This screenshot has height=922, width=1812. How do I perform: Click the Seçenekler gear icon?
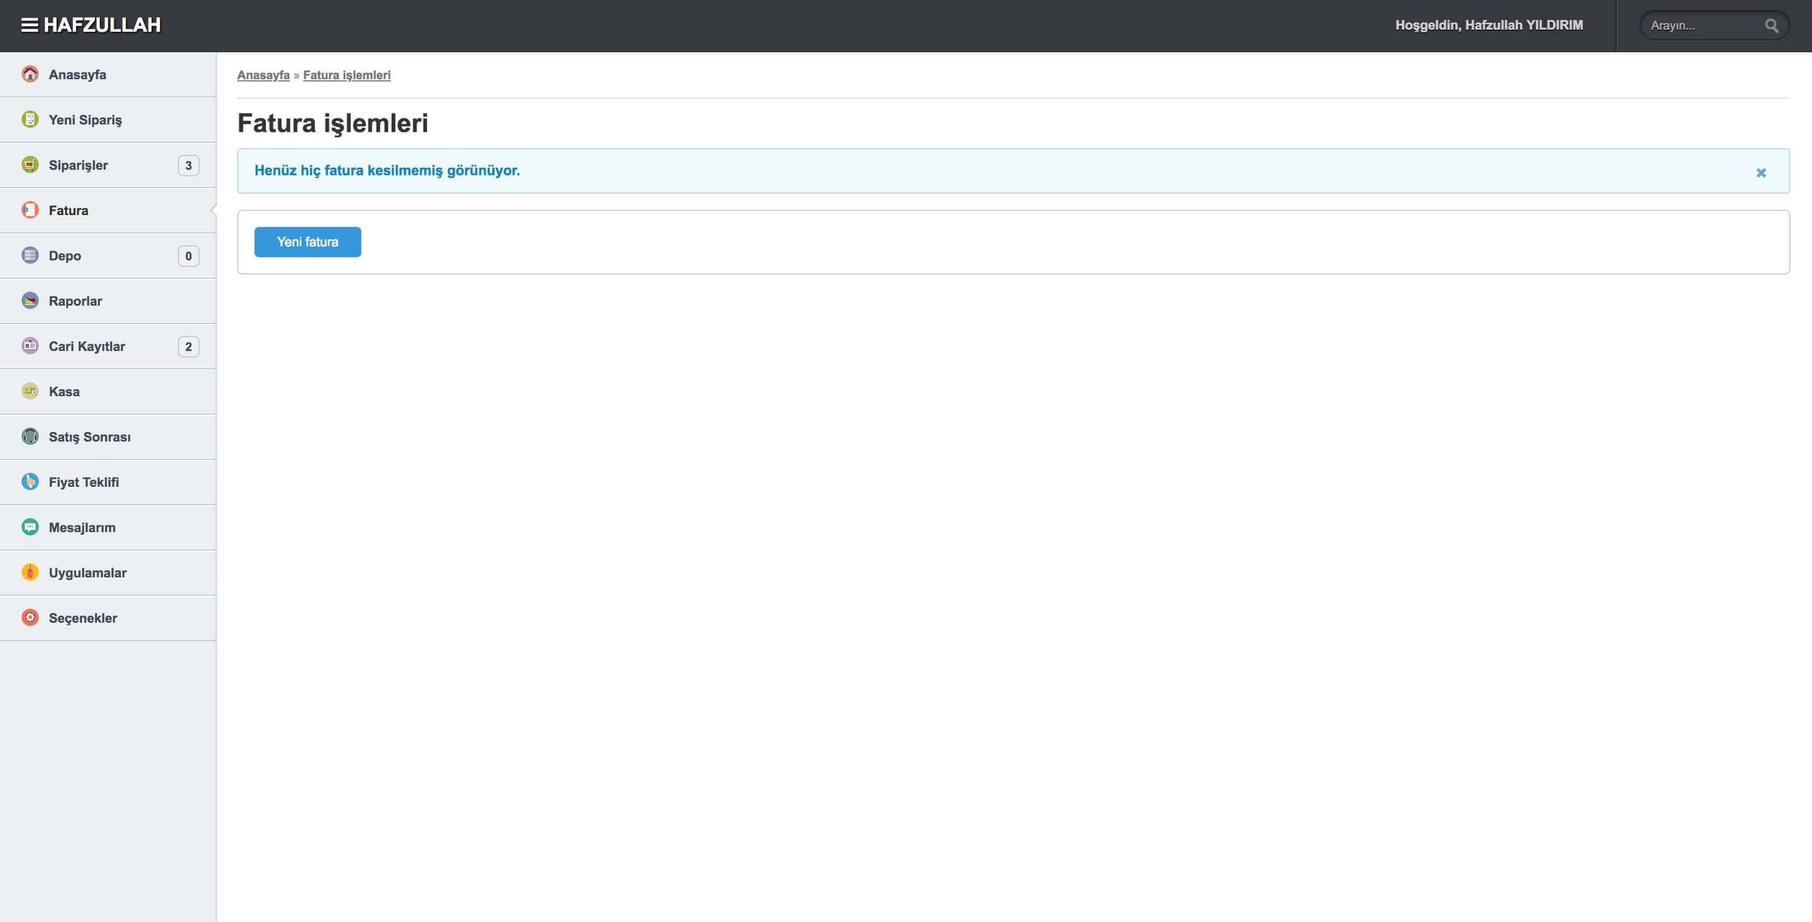point(30,617)
